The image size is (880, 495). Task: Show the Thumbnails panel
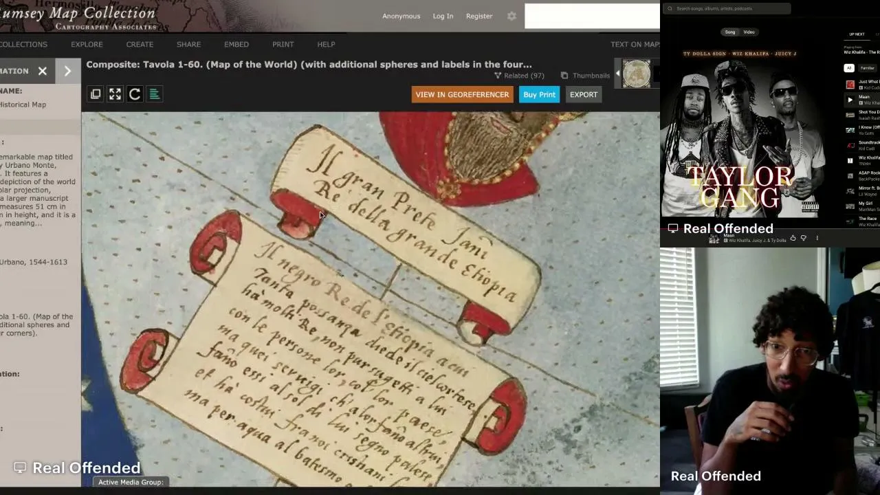(585, 76)
